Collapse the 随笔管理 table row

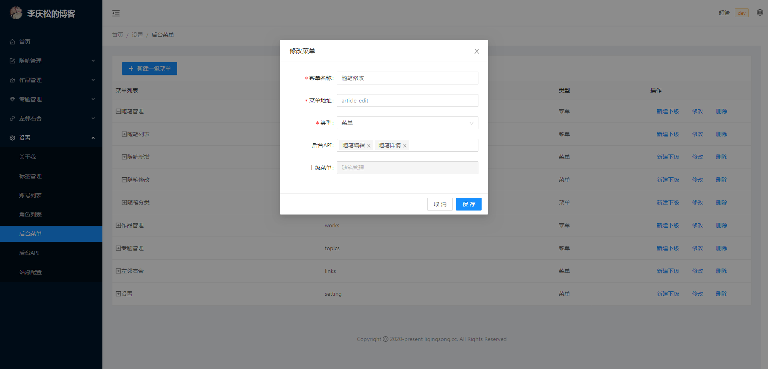[x=118, y=111]
